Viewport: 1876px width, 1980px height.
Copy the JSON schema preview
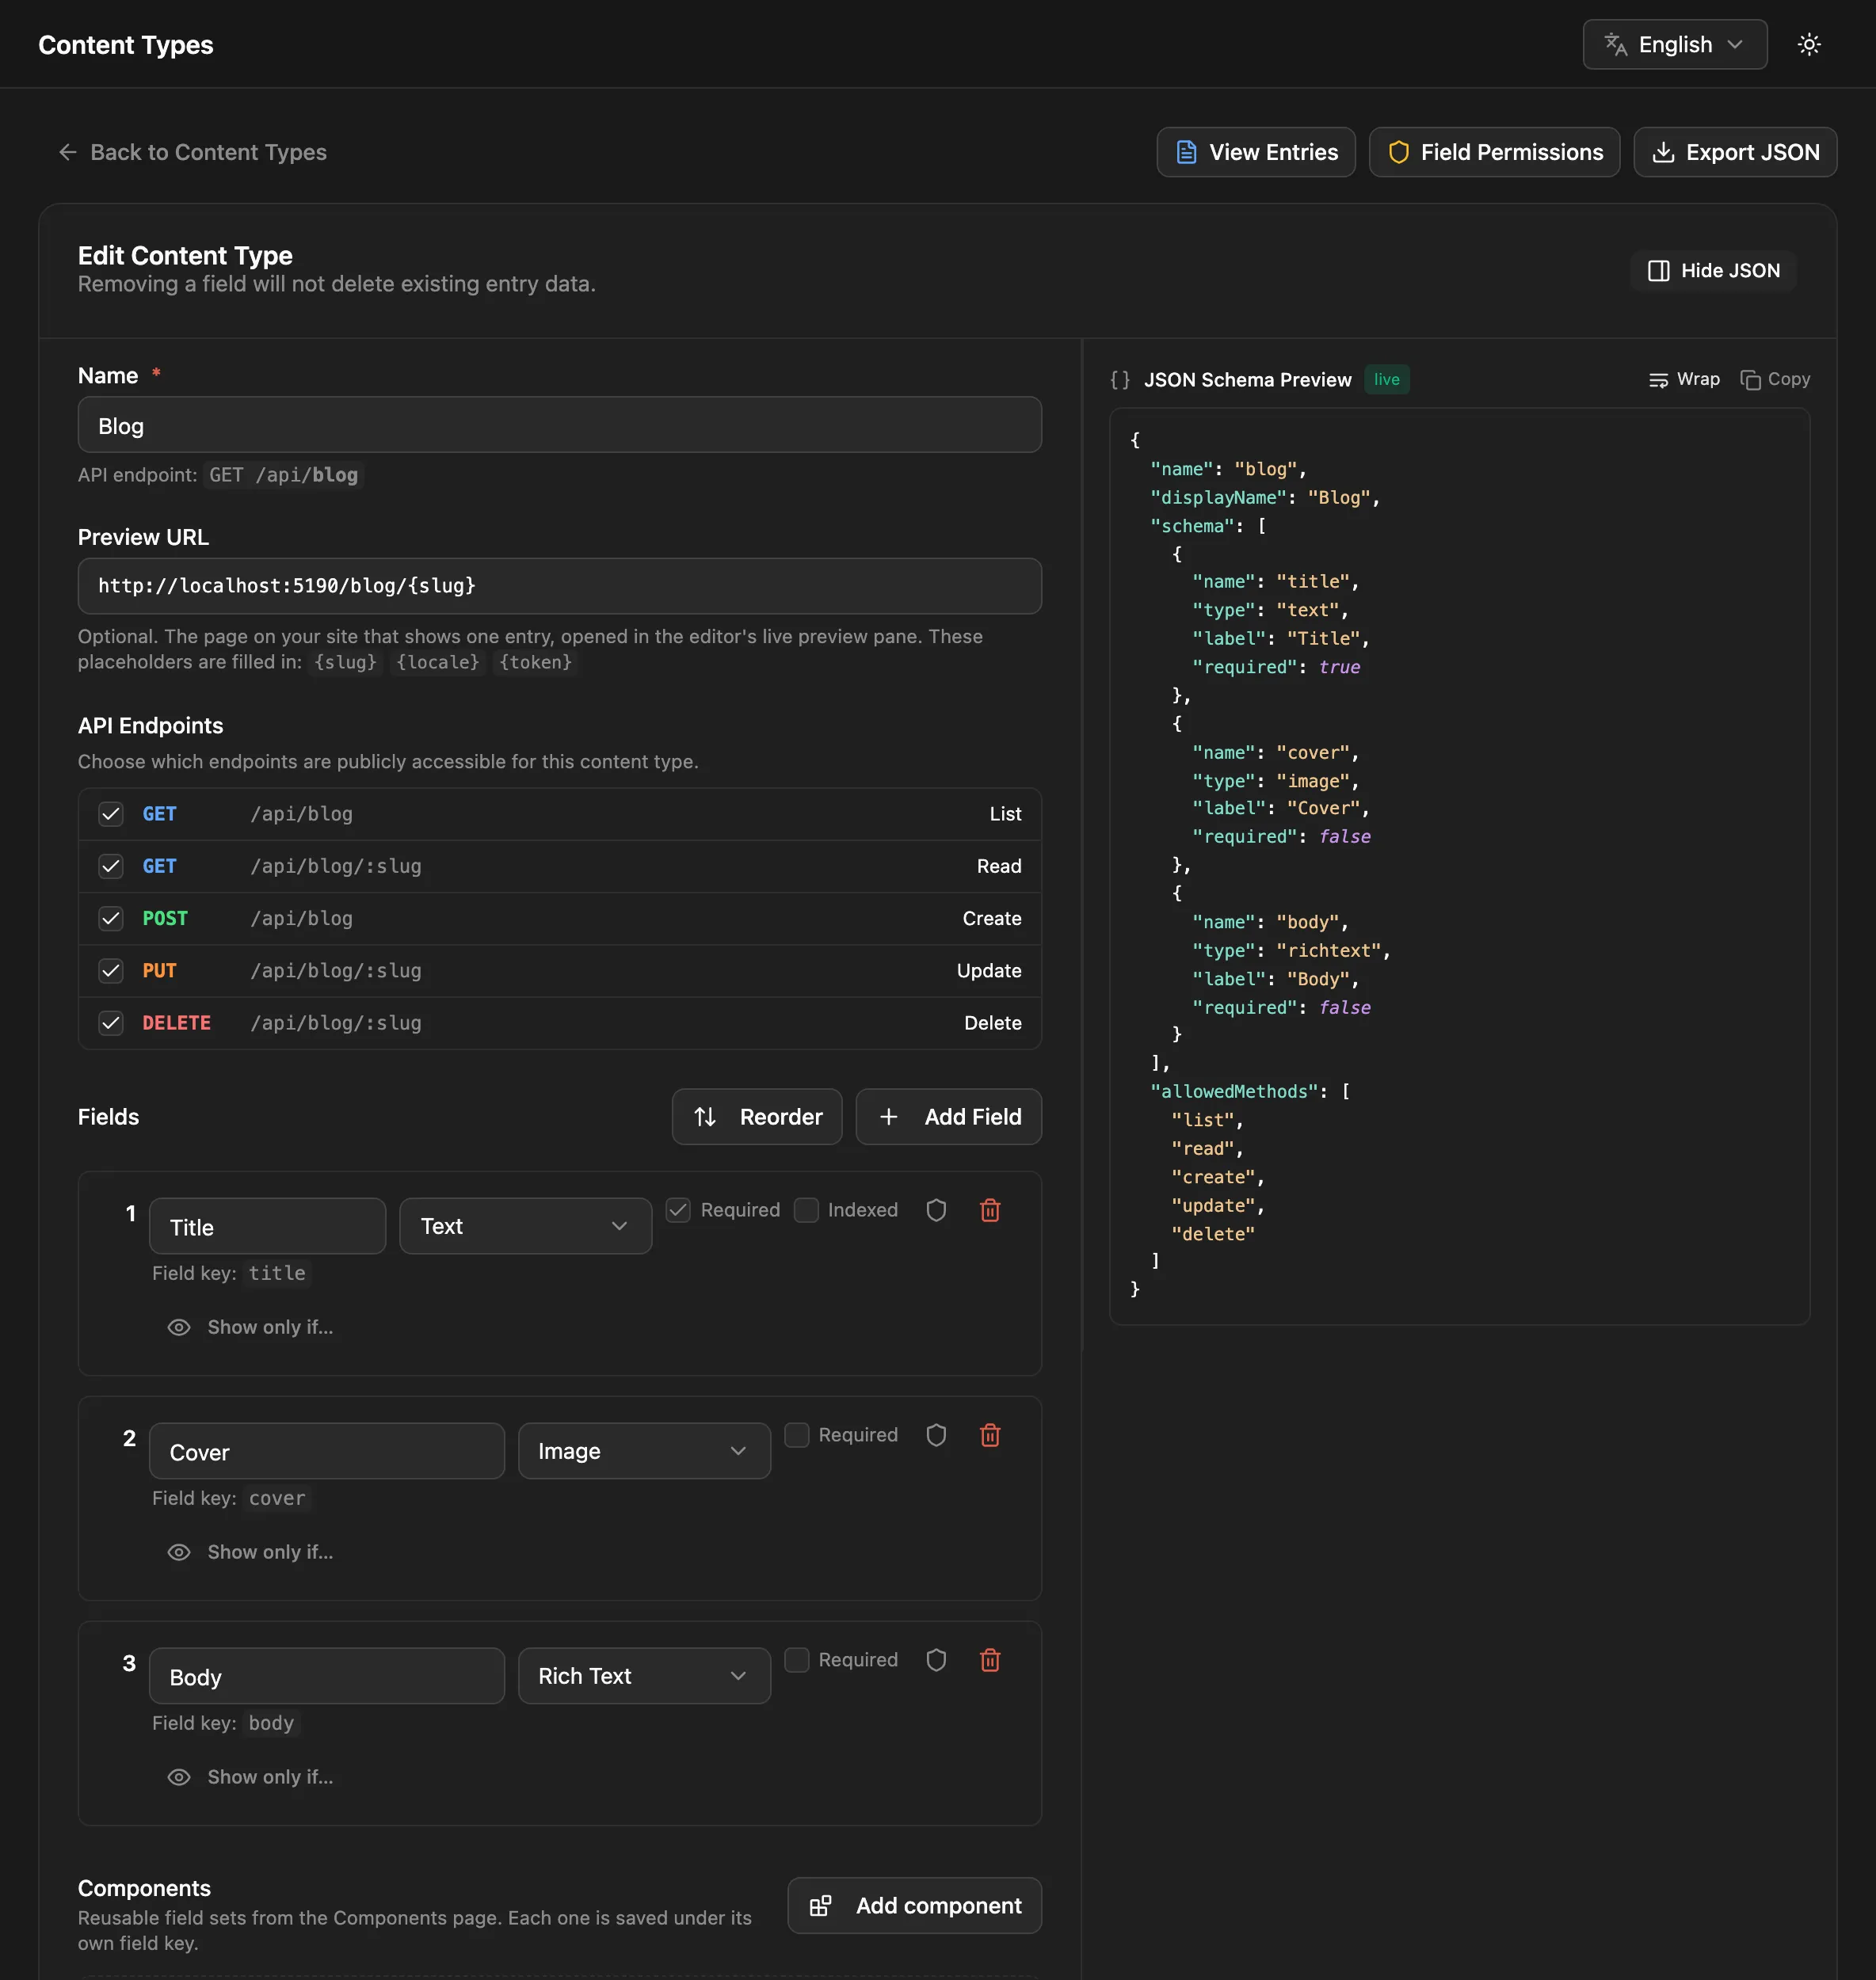pyautogui.click(x=1775, y=379)
